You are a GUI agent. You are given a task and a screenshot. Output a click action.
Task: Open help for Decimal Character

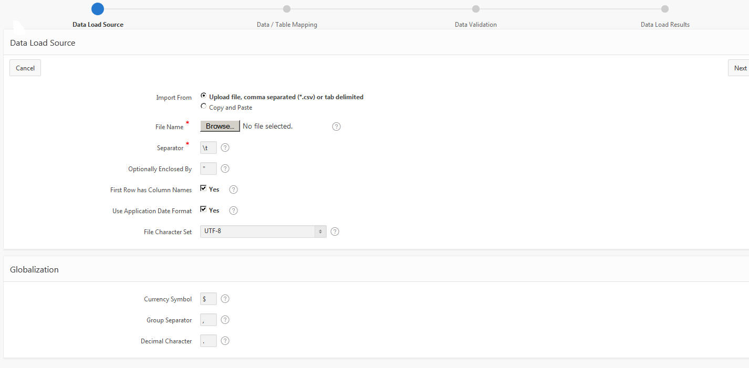(225, 341)
